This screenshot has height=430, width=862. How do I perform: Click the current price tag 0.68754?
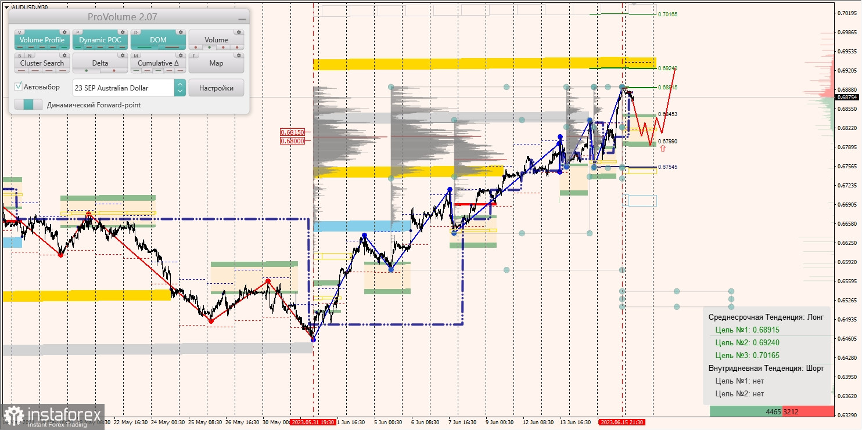click(x=847, y=97)
